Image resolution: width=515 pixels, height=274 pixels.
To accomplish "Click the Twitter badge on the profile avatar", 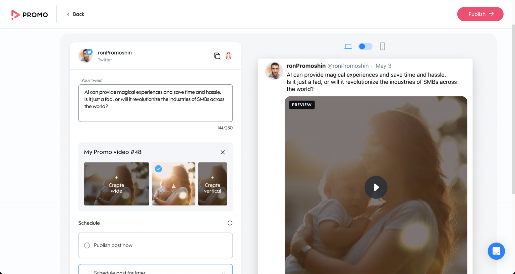I will pyautogui.click(x=89, y=52).
